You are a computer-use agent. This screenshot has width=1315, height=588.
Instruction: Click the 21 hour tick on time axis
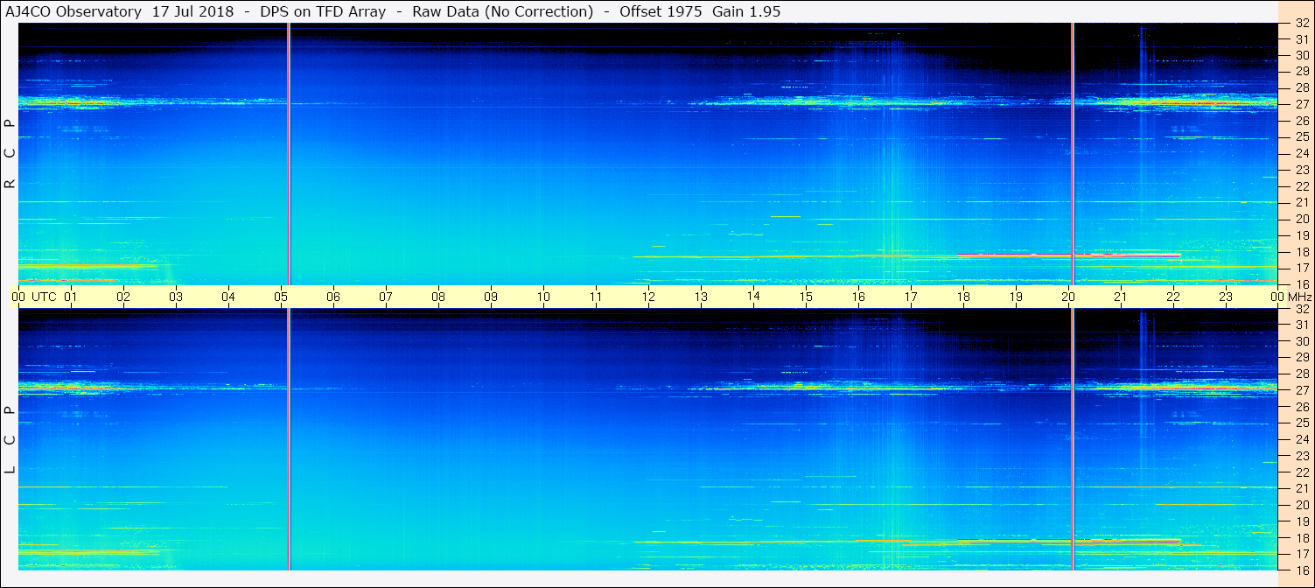pyautogui.click(x=1121, y=297)
